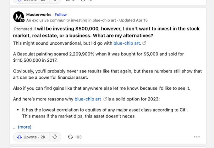Image resolution: width=214 pixels, height=148 pixels.
Task: Click the bullet about lowest correlation to equities
Action: (x=105, y=113)
